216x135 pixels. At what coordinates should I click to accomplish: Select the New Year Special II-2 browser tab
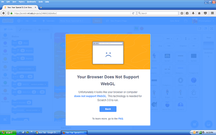point(20,7)
